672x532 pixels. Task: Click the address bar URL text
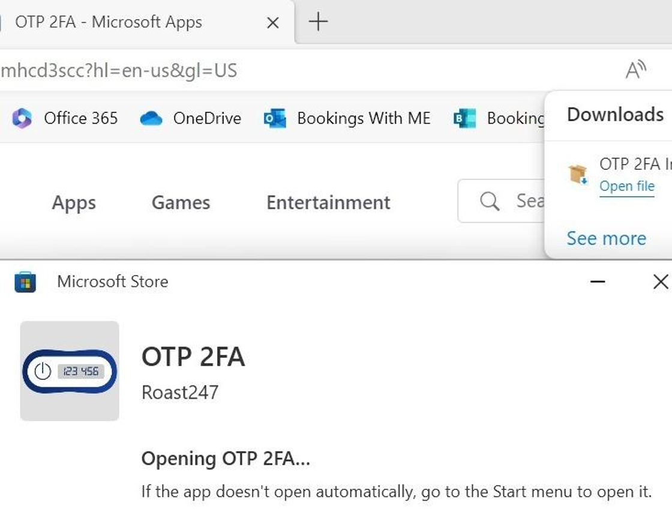click(x=119, y=70)
